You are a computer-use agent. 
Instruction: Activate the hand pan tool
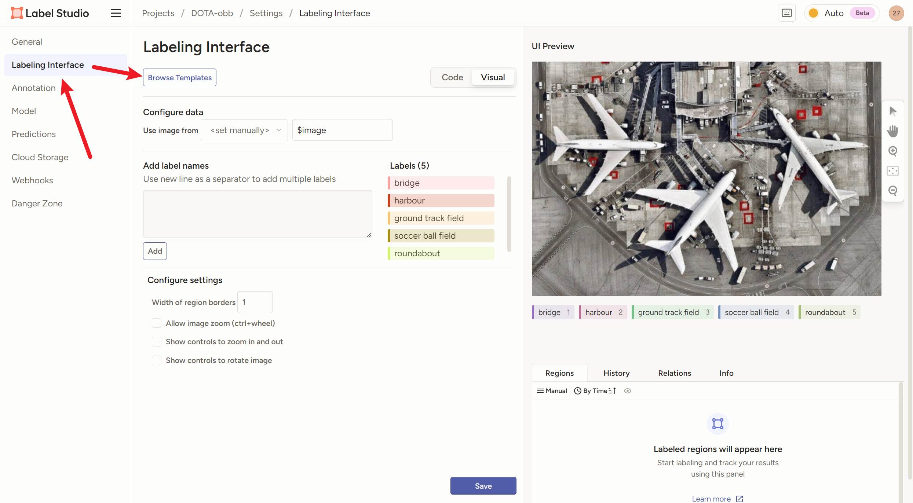(x=893, y=131)
